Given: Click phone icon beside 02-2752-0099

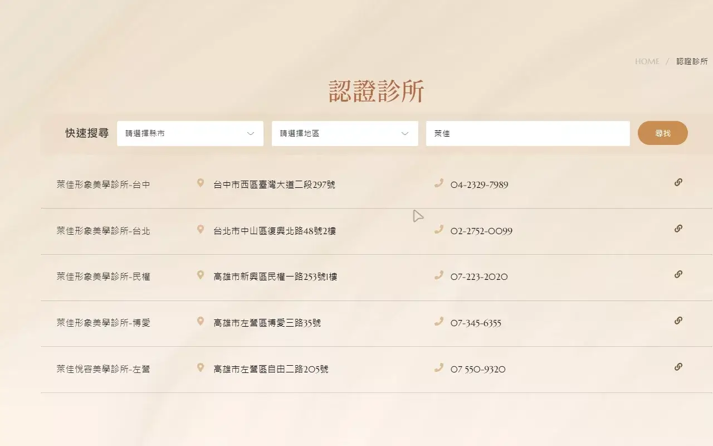Looking at the screenshot, I should pos(439,229).
